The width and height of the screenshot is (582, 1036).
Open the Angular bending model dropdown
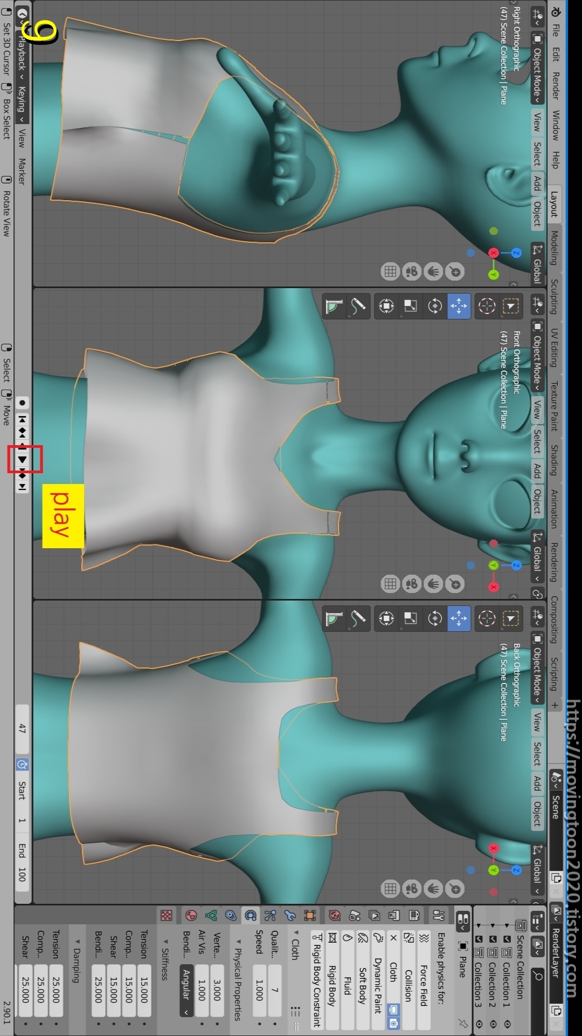click(x=186, y=991)
